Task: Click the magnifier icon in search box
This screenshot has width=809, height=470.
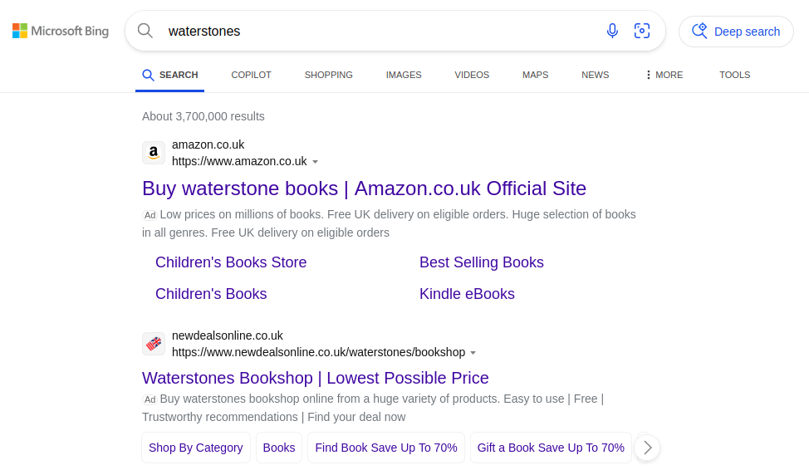Action: tap(145, 31)
